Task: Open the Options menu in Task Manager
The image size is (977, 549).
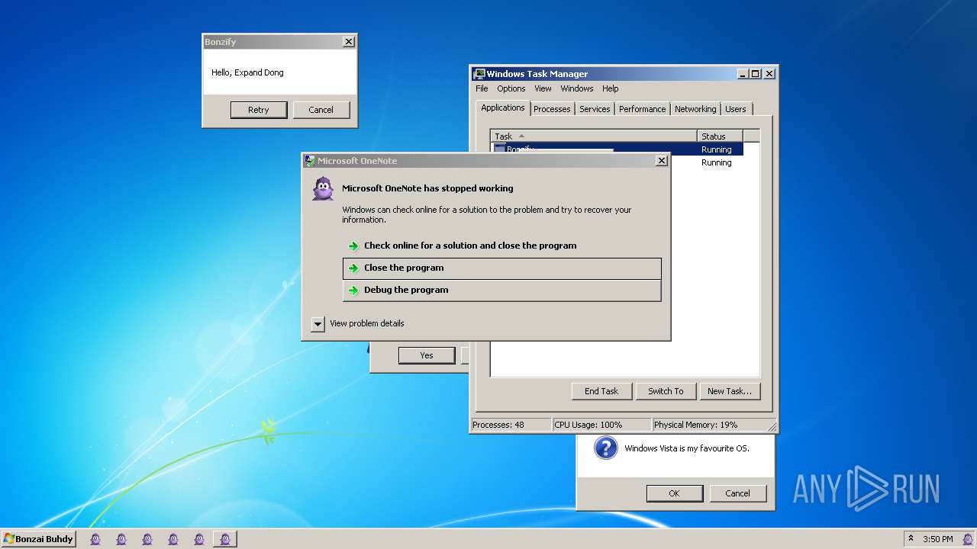Action: 511,88
